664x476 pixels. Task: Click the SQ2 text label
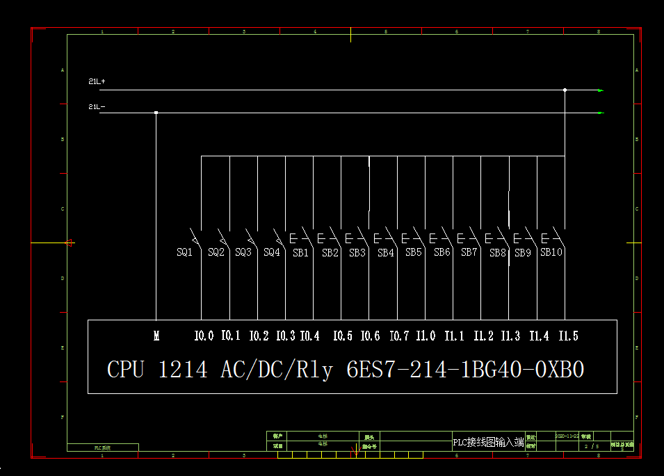coord(216,252)
